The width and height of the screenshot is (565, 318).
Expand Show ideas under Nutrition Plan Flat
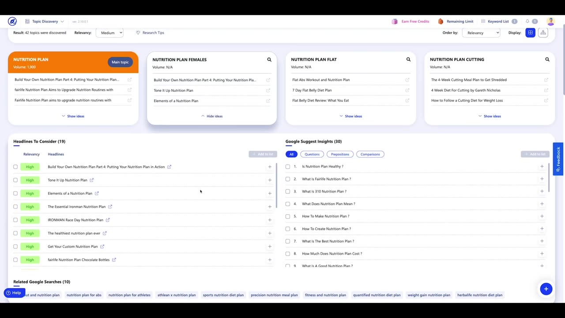(350, 116)
